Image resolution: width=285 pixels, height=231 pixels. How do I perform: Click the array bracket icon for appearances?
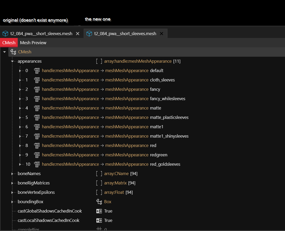[99, 61]
